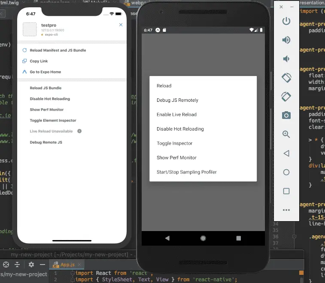Click the Expo logo icon beside Go to Expo Home
Image resolution: width=325 pixels, height=283 pixels.
tap(24, 72)
